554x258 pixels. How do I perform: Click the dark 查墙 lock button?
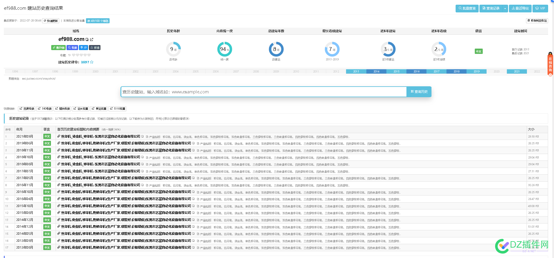tap(95, 47)
